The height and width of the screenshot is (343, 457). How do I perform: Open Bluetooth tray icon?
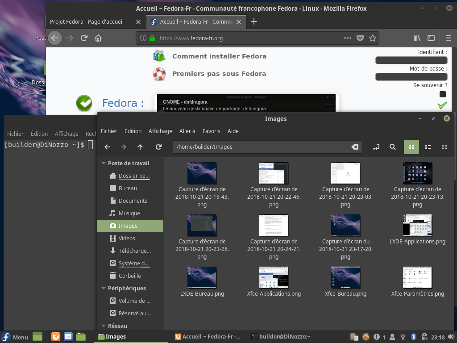413,337
